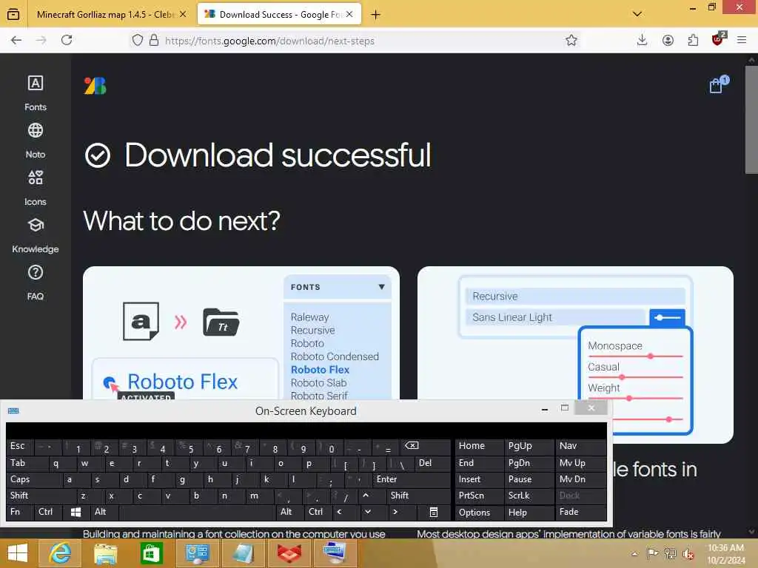This screenshot has width=758, height=568.
Task: Click the Backspace key on On-Screen Keyboard
Action: (x=412, y=447)
